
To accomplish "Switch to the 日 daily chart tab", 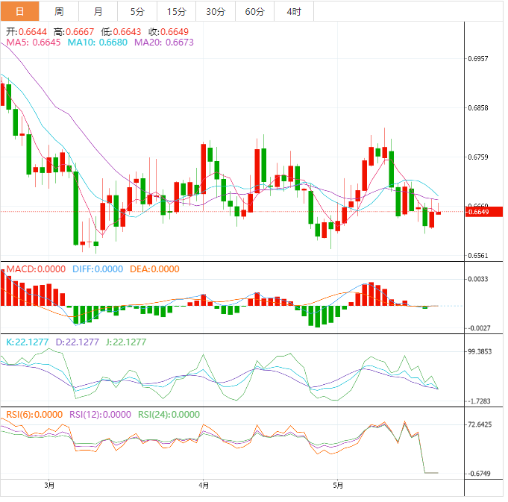I will click(x=19, y=11).
